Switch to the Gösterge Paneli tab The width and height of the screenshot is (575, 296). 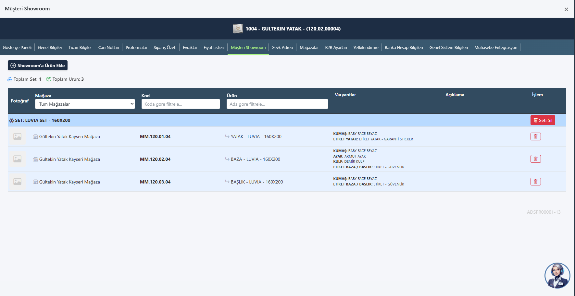coord(17,48)
